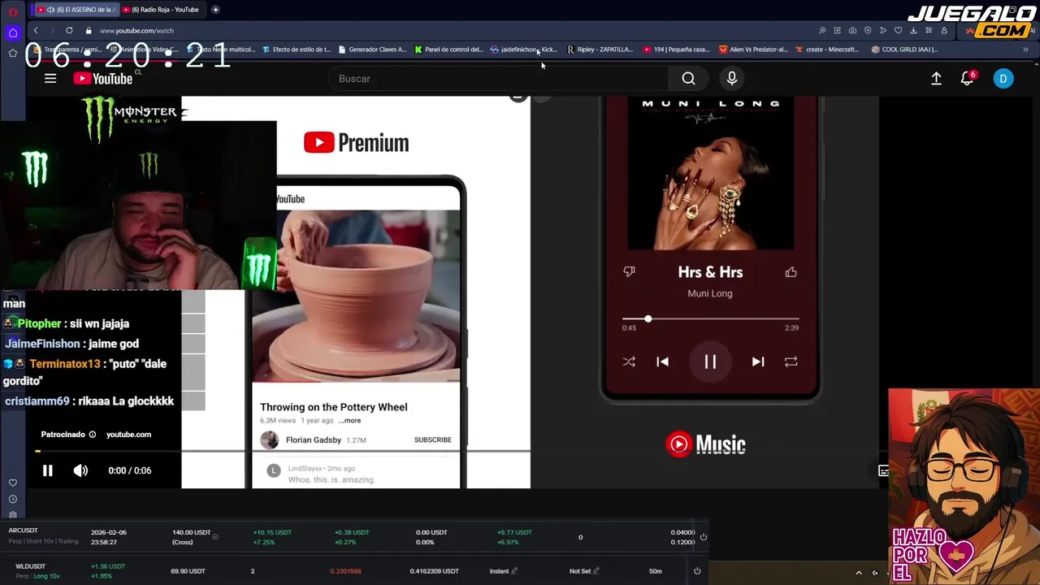Image resolution: width=1040 pixels, height=585 pixels.
Task: Click the info icon beside Patrocinado
Action: click(92, 435)
